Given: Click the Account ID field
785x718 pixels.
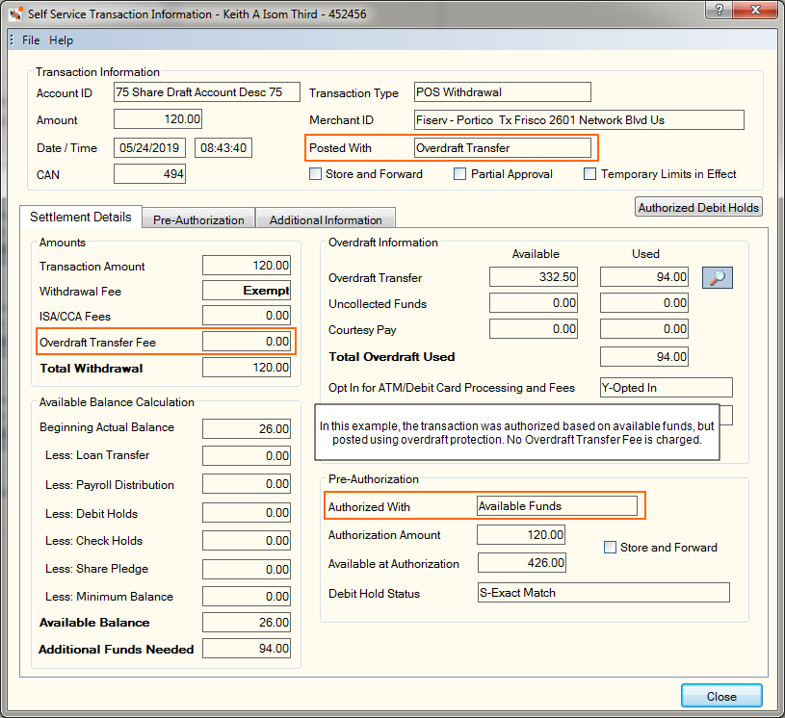Looking at the screenshot, I should coord(207,92).
